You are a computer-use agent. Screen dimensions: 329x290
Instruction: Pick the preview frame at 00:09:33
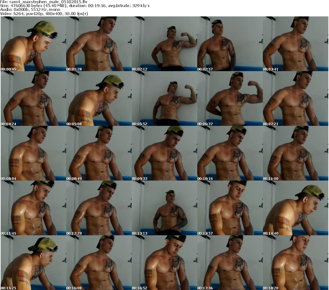[x=164, y=153]
